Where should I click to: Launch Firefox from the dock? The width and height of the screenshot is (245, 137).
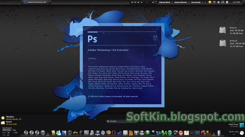(x=108, y=133)
